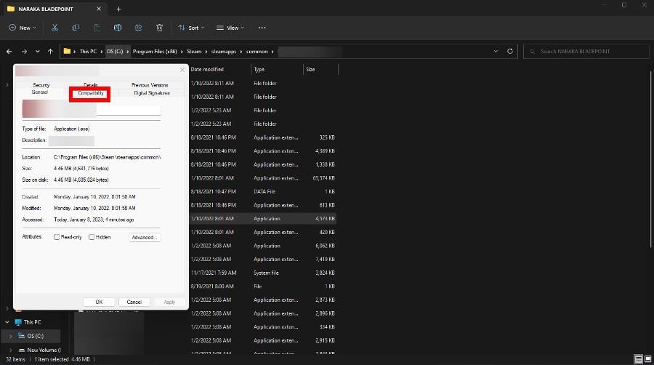Click the Advanced... button
Image resolution: width=654 pixels, height=365 pixels.
[x=145, y=237]
